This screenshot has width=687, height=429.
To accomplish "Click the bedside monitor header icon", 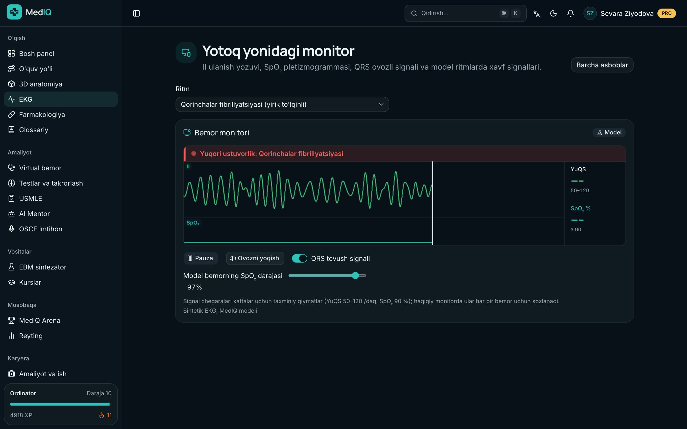I will (186, 52).
